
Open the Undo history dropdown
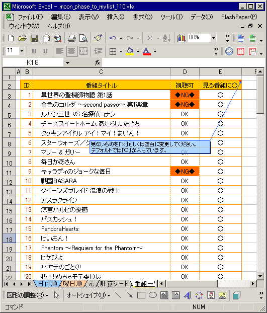click(x=121, y=38)
